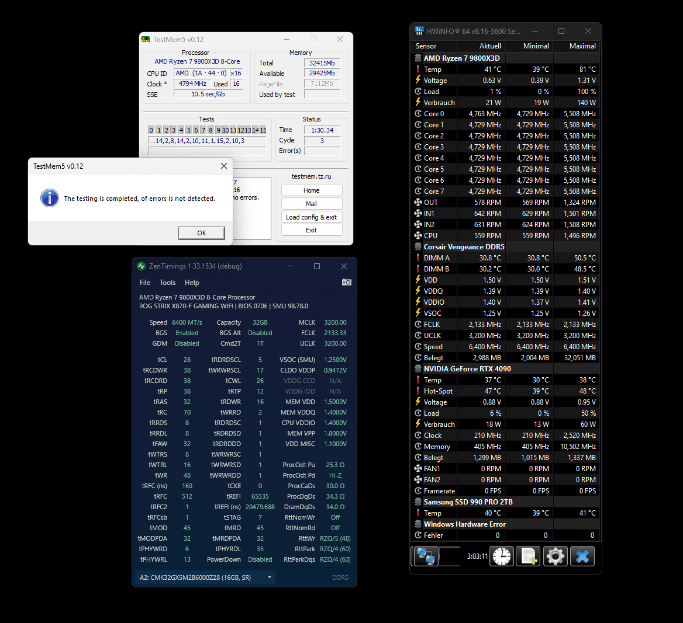This screenshot has width=683, height=623.
Task: Click the Speed 6400 MT/s value in ZenTimings
Action: pyautogui.click(x=187, y=322)
